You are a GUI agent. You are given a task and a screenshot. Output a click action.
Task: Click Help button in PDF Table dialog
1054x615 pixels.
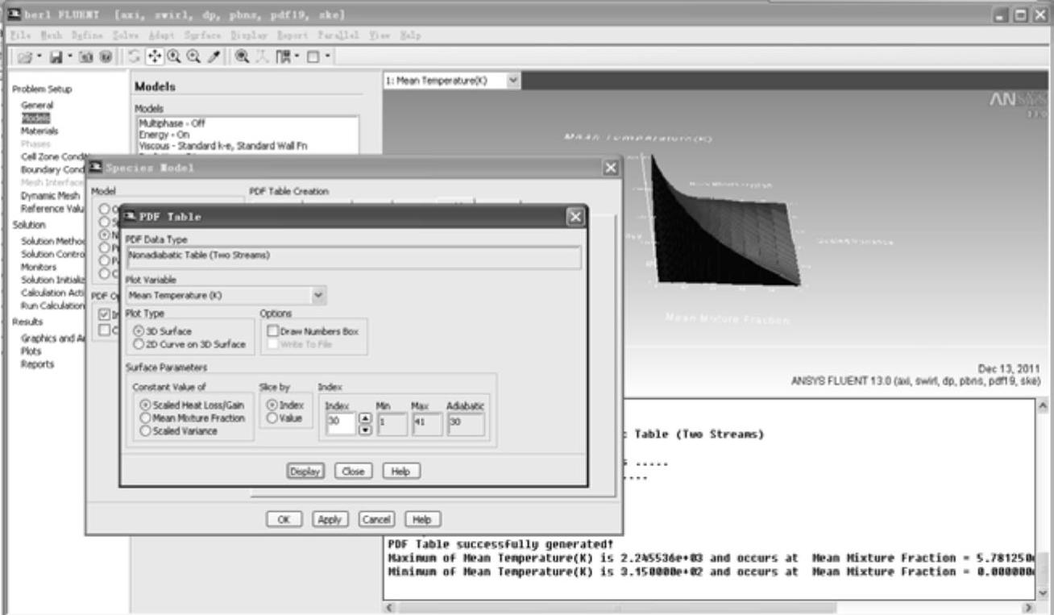tap(401, 472)
